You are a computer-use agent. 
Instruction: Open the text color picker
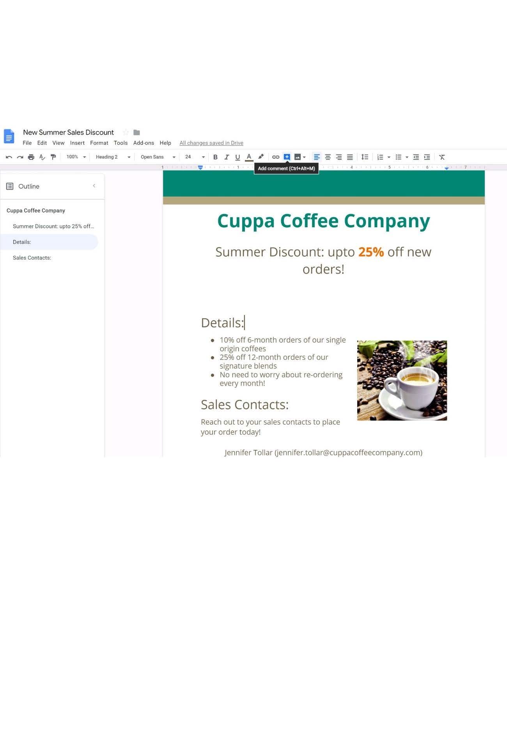(x=249, y=157)
